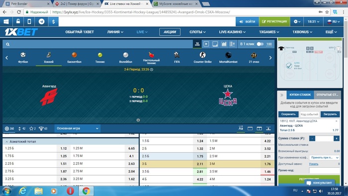
Task: Select Counter Strike icon
Action: point(202,57)
